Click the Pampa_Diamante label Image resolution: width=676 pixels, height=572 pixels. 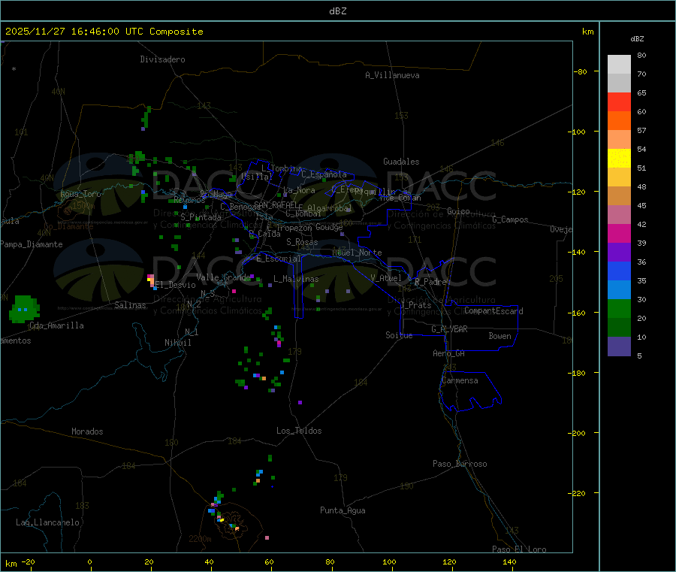coord(32,244)
